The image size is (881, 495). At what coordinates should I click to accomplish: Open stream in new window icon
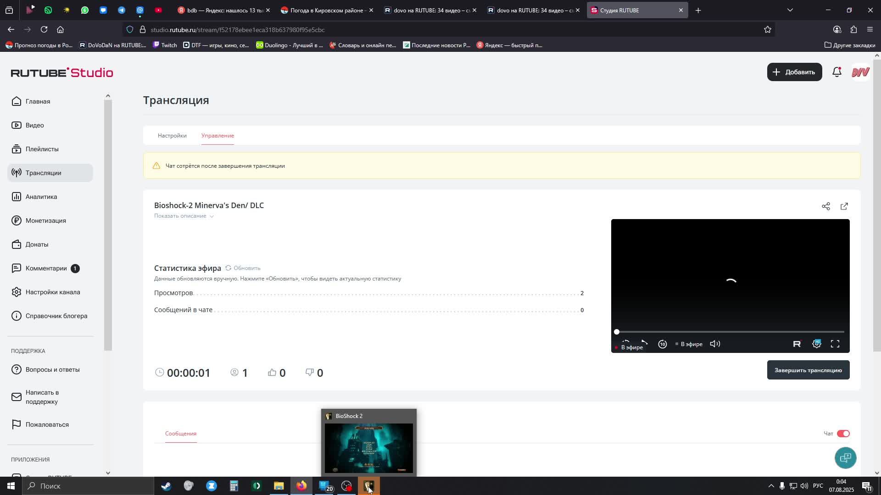[844, 206]
